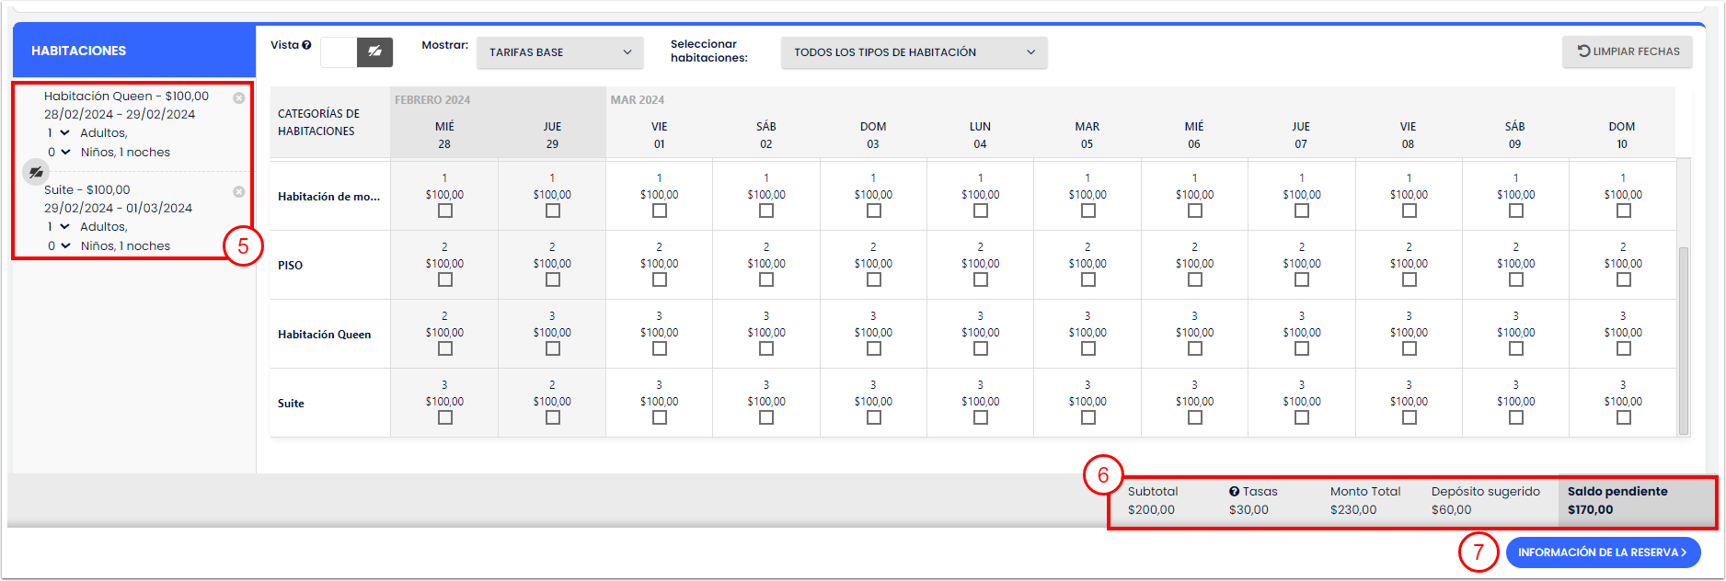Click the Saldo pendiente total box

(1635, 501)
